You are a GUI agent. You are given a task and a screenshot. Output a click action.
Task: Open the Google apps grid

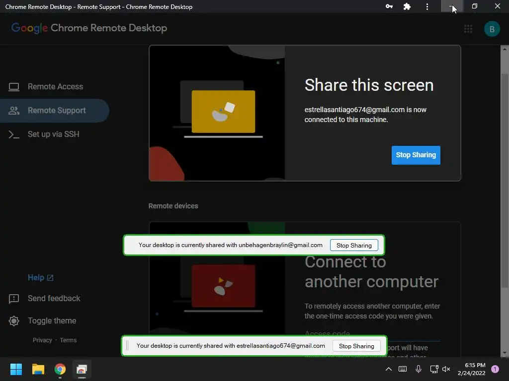468,29
